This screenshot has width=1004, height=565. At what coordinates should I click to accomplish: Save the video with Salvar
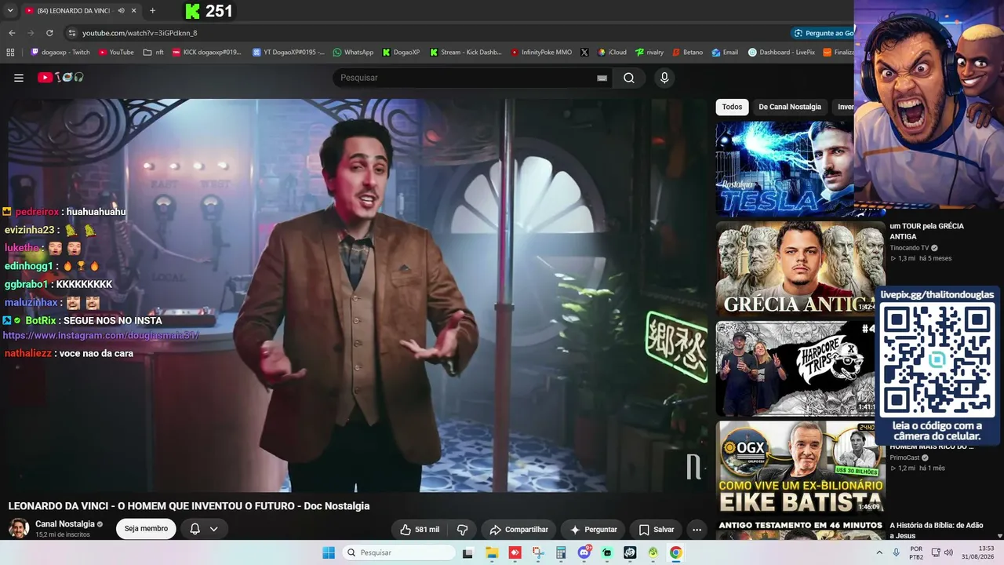(657, 530)
